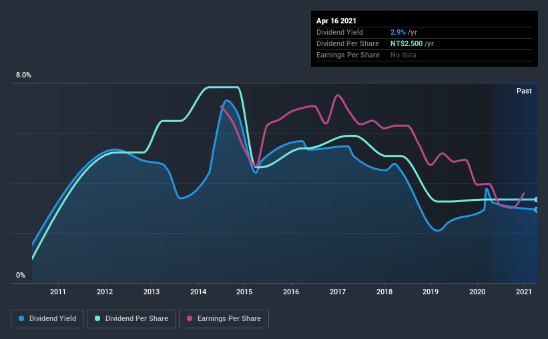Click the teal endpoint marker on chart
548x339 pixels.
(536, 200)
